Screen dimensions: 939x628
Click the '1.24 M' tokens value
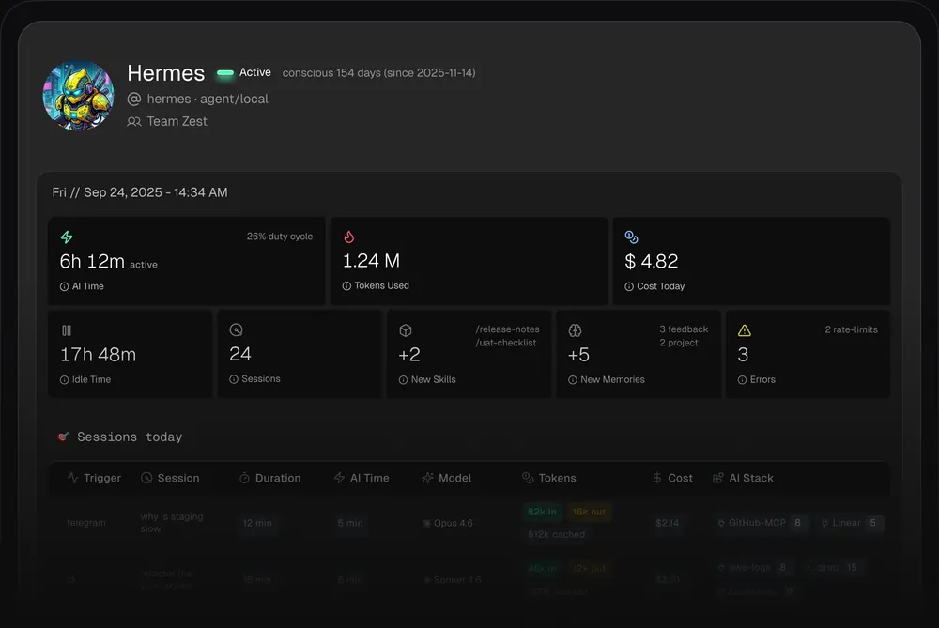[x=371, y=261]
